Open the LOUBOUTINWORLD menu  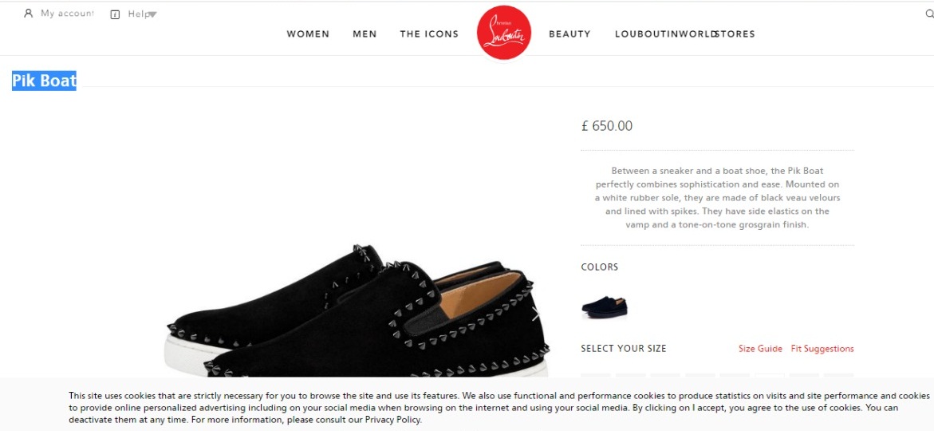[664, 34]
